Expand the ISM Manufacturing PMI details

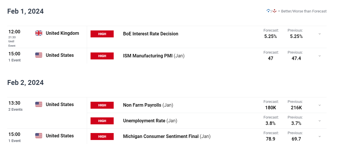click(320, 56)
